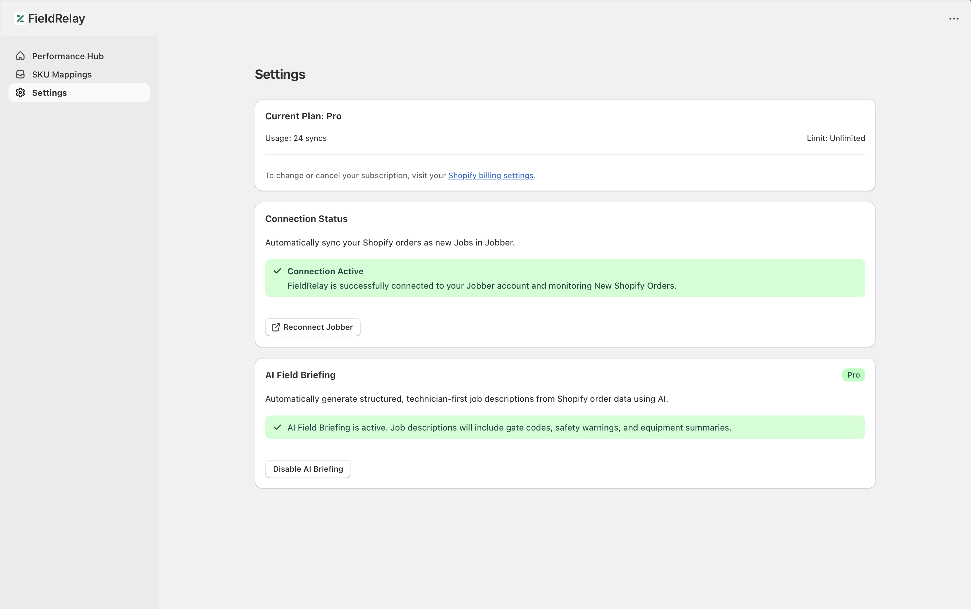Click the Pro badge on AI Field Briefing
This screenshot has width=971, height=609.
pos(853,375)
